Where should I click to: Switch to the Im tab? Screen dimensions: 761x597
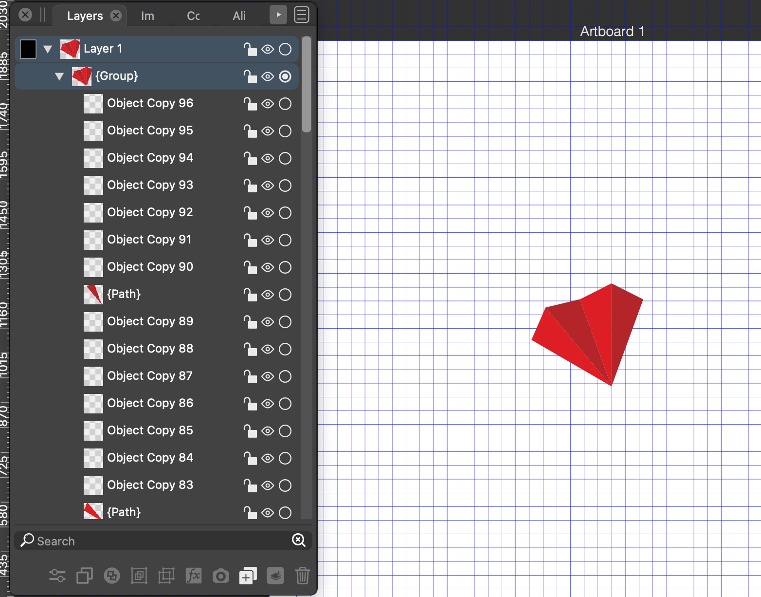(x=147, y=16)
